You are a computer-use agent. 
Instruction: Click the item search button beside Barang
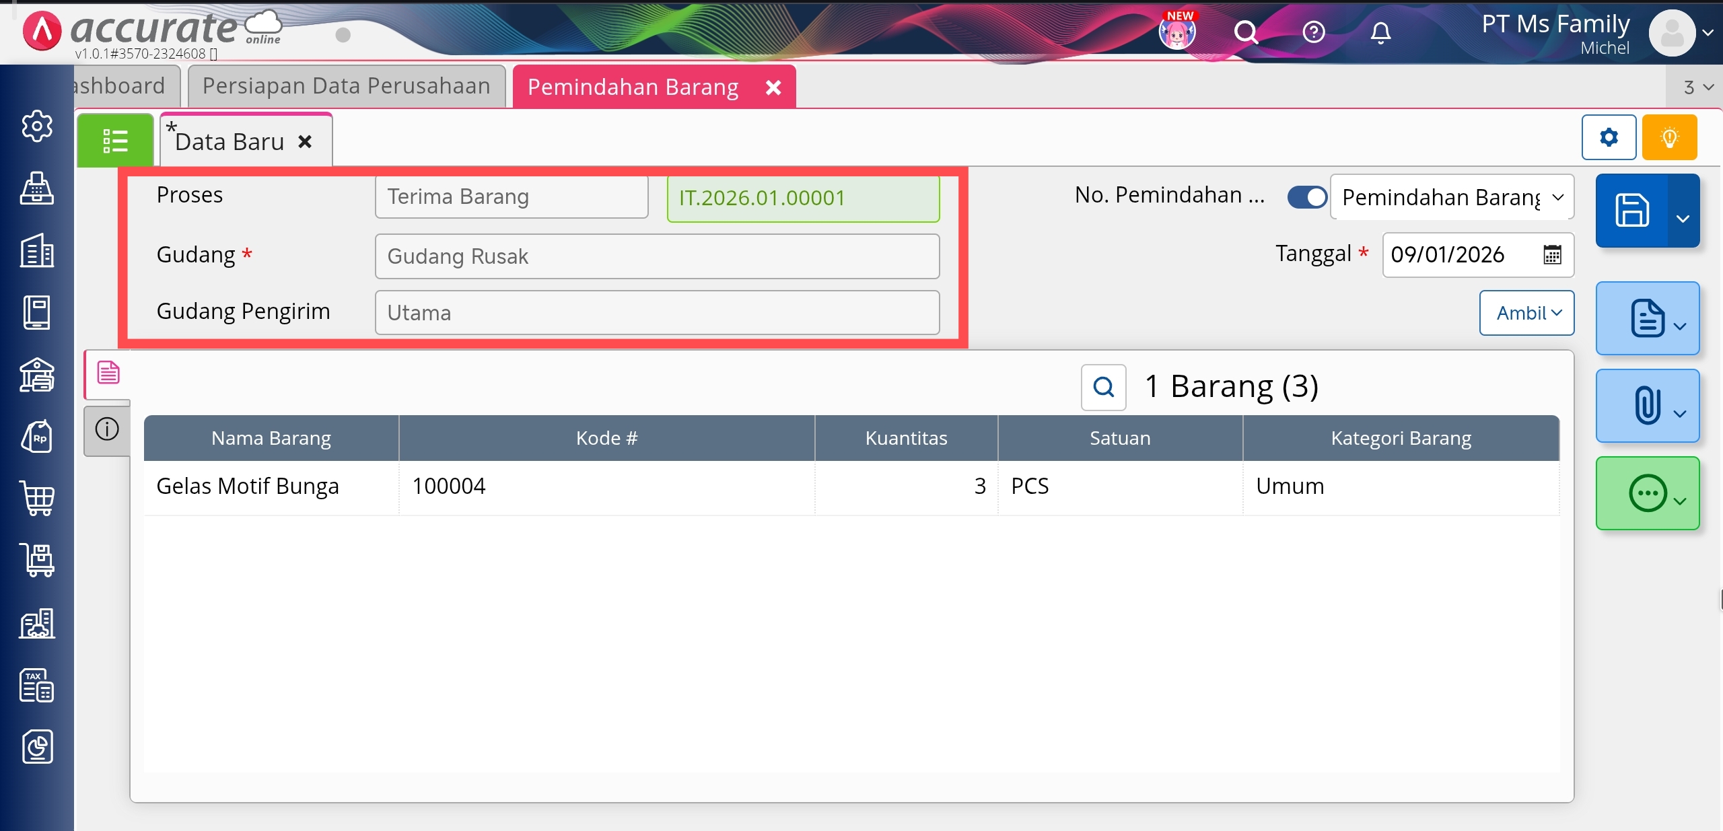1103,387
